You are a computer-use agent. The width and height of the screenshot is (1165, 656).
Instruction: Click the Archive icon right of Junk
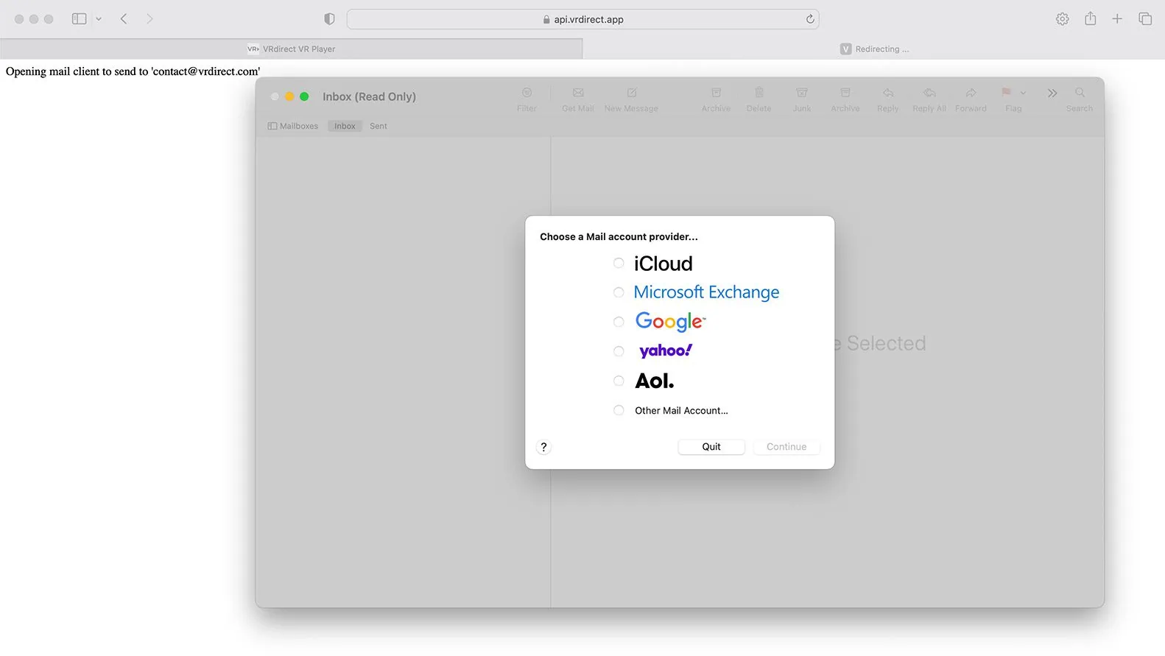(845, 93)
